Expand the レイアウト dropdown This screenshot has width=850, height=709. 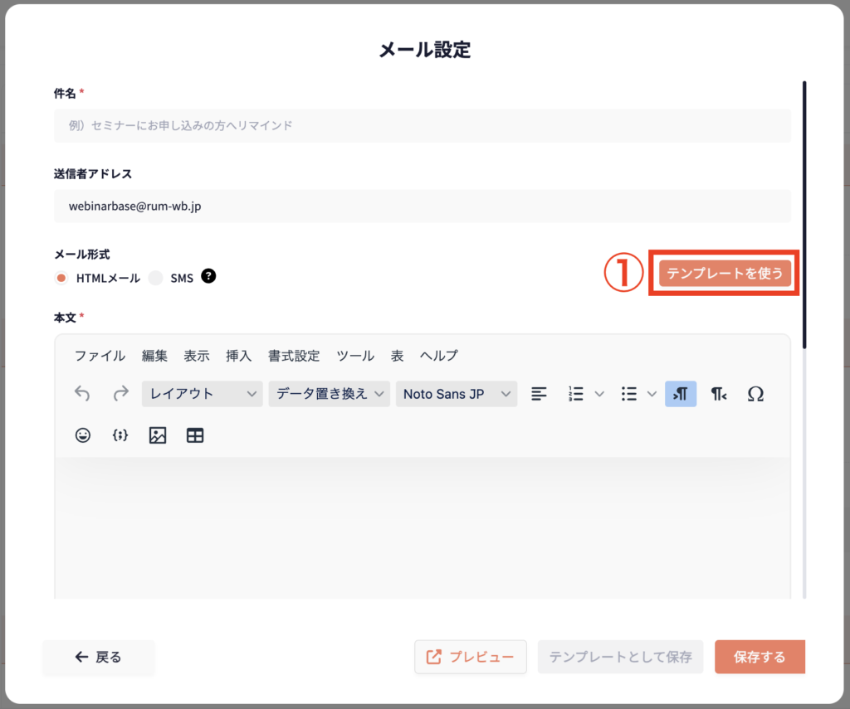(x=203, y=394)
